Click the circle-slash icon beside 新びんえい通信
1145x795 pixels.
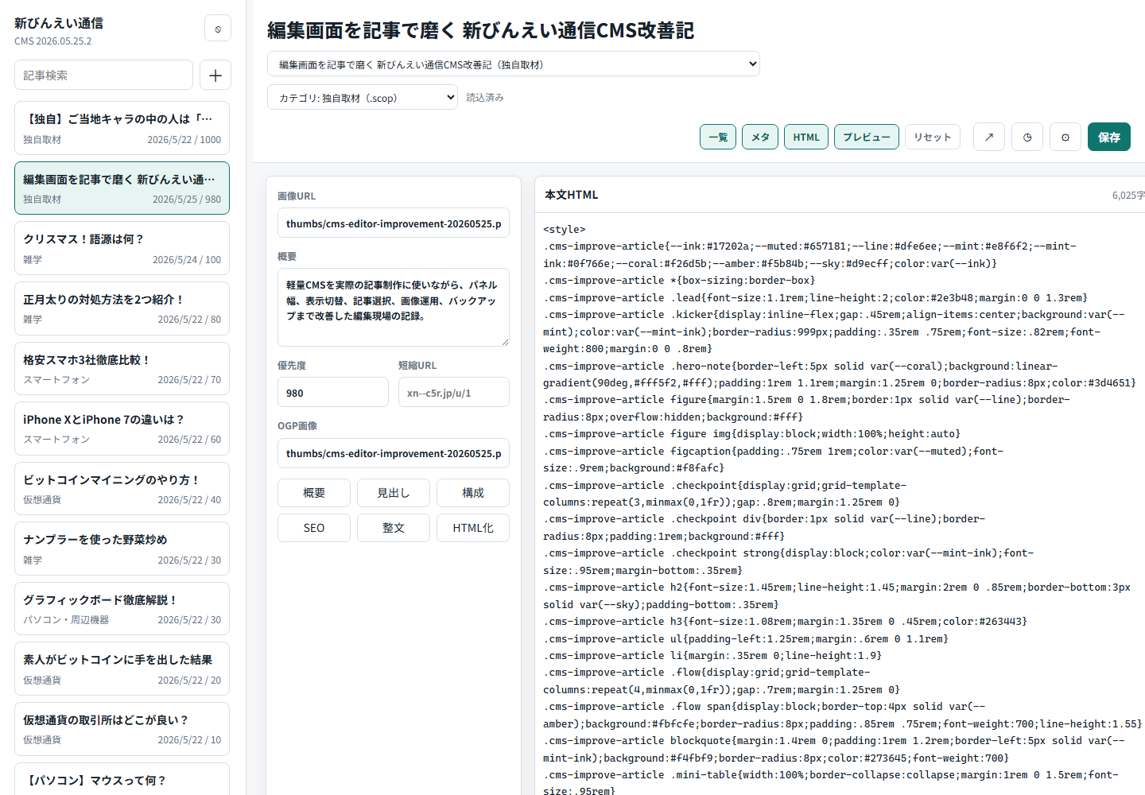pyautogui.click(x=218, y=29)
